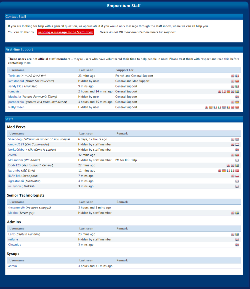Click the UK flag in borkb0rkbork's row

[x=237, y=150]
